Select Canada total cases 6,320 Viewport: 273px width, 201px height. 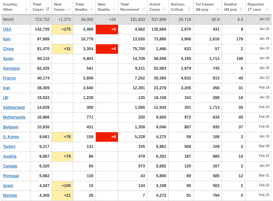tap(44, 166)
